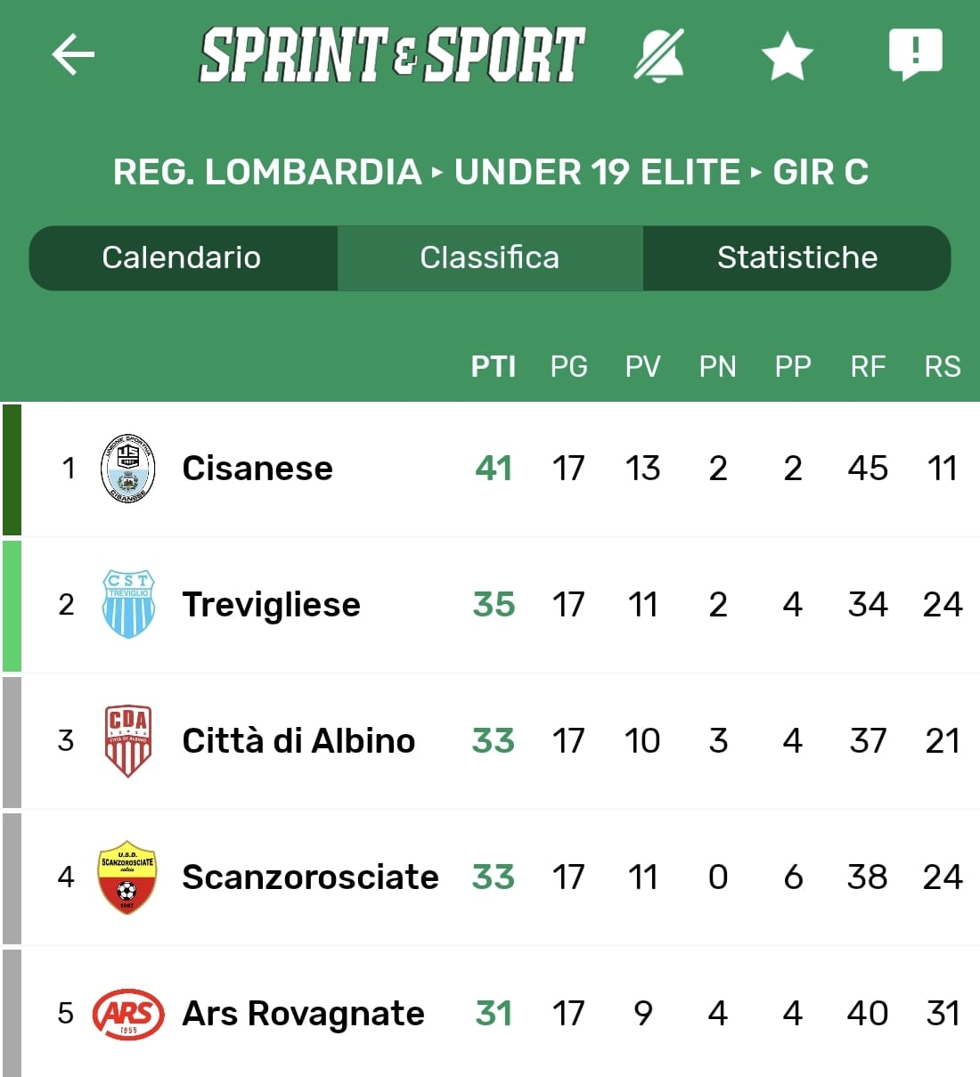
Task: Tap the Città di Albino CDA crest
Action: (128, 740)
